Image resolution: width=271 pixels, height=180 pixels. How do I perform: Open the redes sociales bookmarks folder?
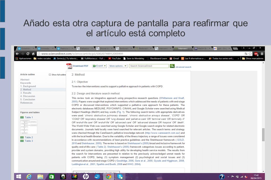click(42, 58)
